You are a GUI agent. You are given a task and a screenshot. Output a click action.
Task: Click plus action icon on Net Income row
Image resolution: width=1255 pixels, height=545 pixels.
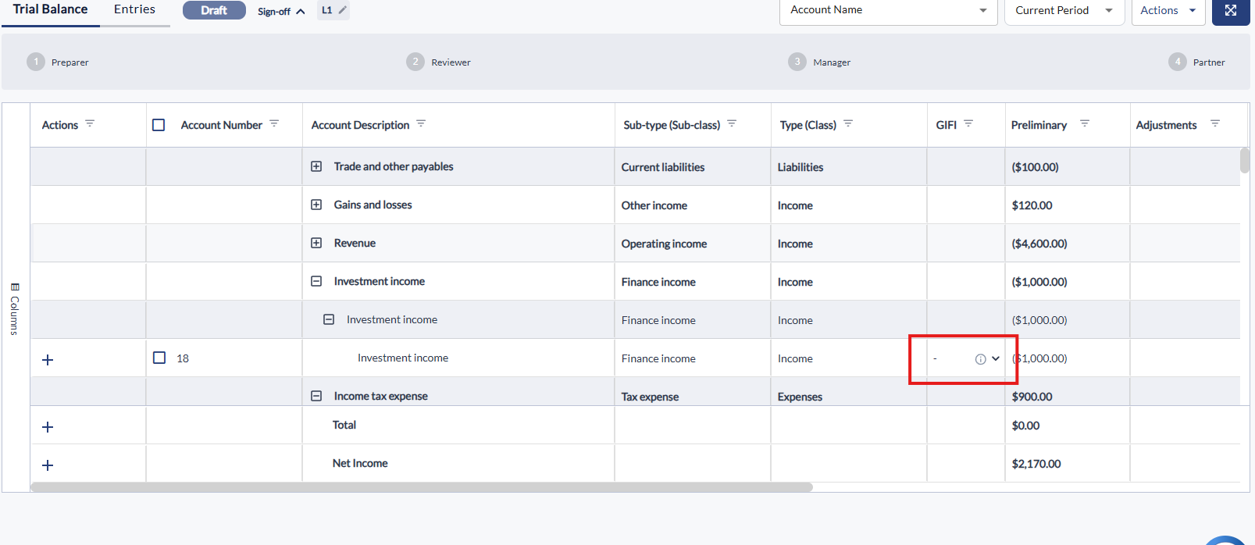point(48,465)
